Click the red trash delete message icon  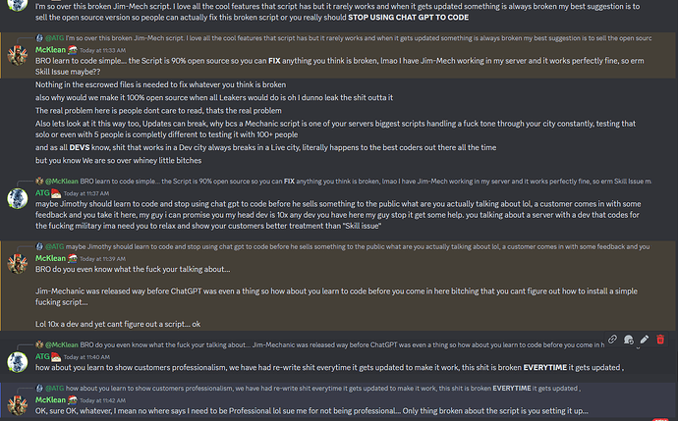coord(660,340)
